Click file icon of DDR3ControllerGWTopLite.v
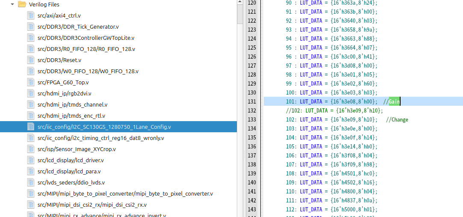Screen dimensions: 463x217 click(x=31, y=38)
